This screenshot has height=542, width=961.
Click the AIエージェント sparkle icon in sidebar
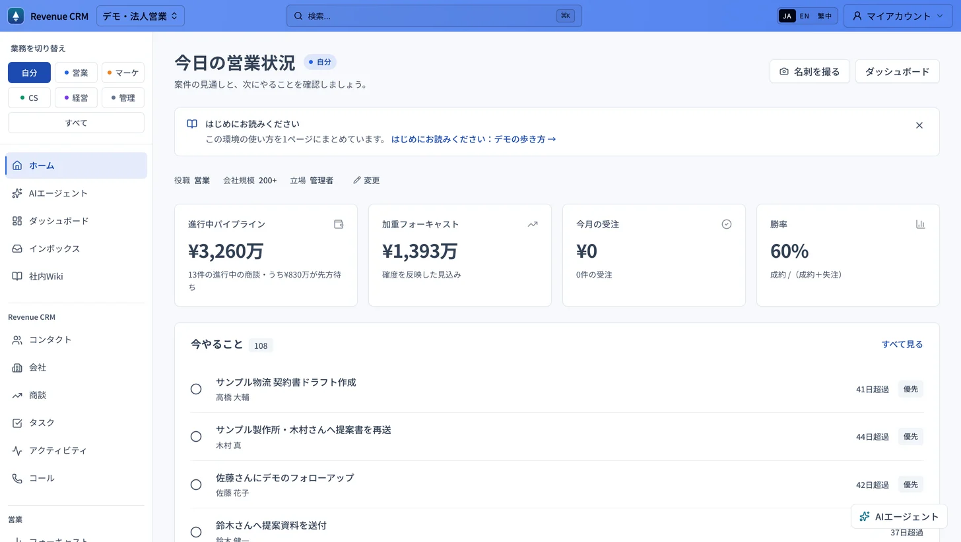point(17,193)
